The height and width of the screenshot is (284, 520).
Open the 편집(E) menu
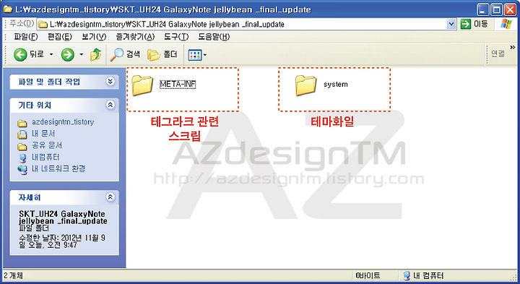(60, 37)
